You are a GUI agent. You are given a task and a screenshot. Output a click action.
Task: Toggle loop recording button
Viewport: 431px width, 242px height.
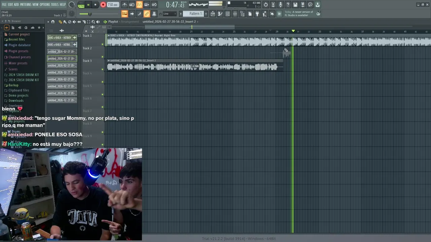tap(154, 5)
